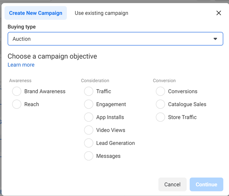Switch to the Create New Campaign tab
This screenshot has width=229, height=196.
tap(36, 13)
